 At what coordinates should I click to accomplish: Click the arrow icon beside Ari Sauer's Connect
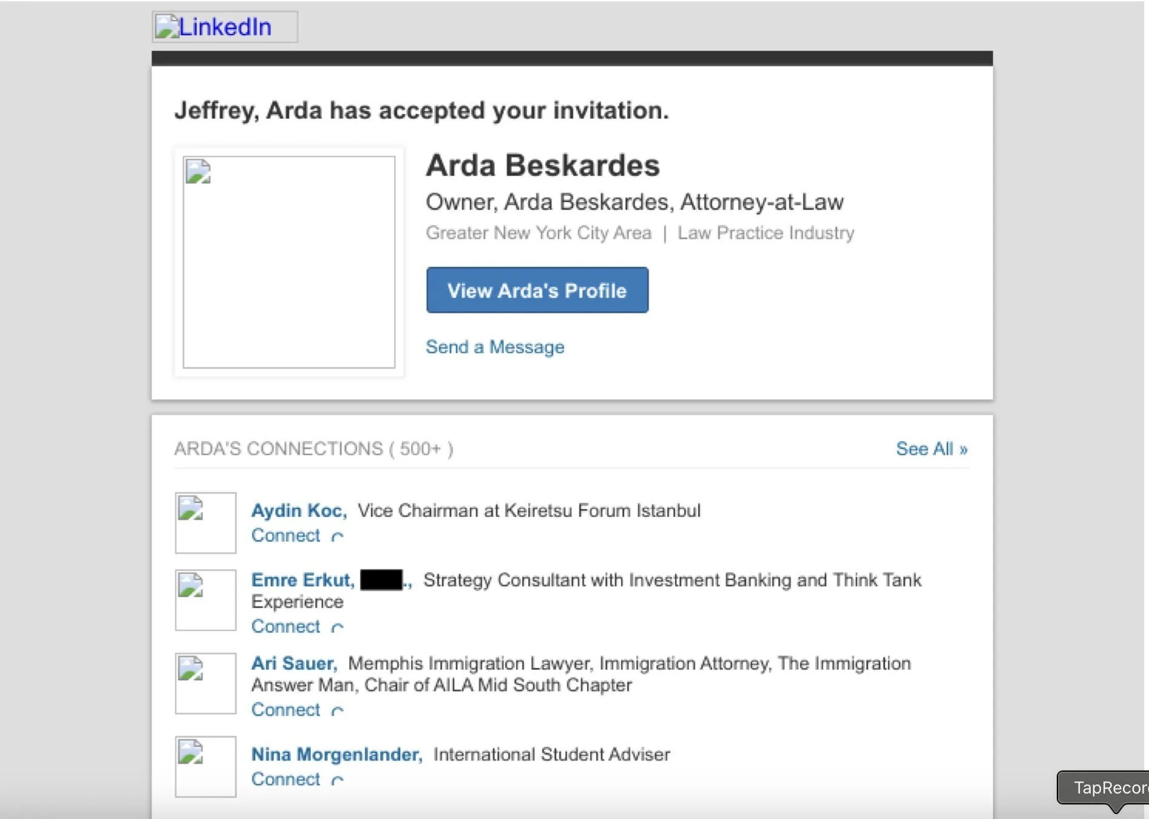tap(337, 710)
